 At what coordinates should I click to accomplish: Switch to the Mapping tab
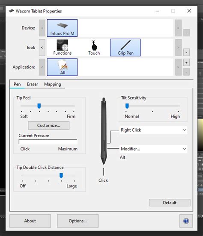(53, 84)
